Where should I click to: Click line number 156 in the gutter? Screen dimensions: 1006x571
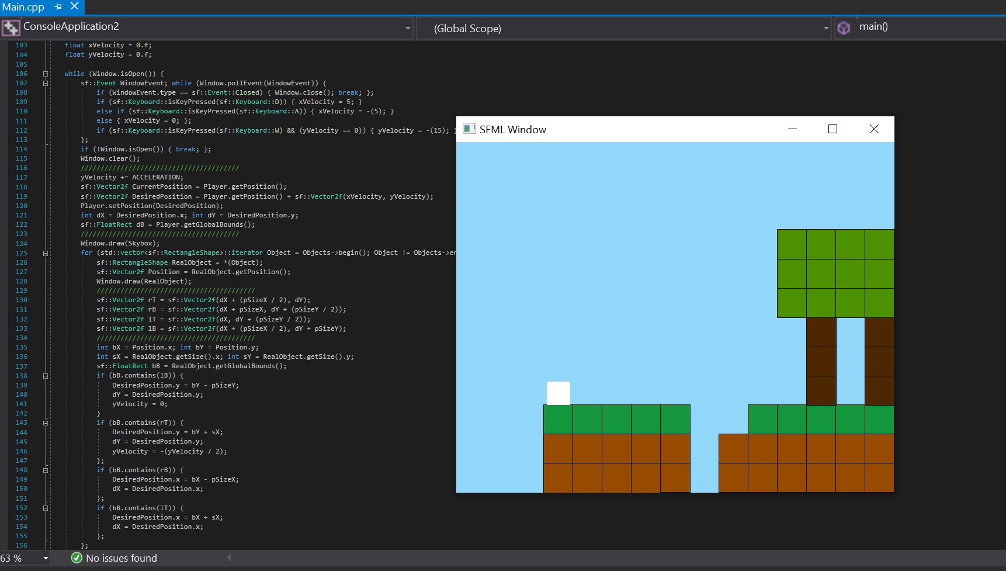tap(22, 545)
